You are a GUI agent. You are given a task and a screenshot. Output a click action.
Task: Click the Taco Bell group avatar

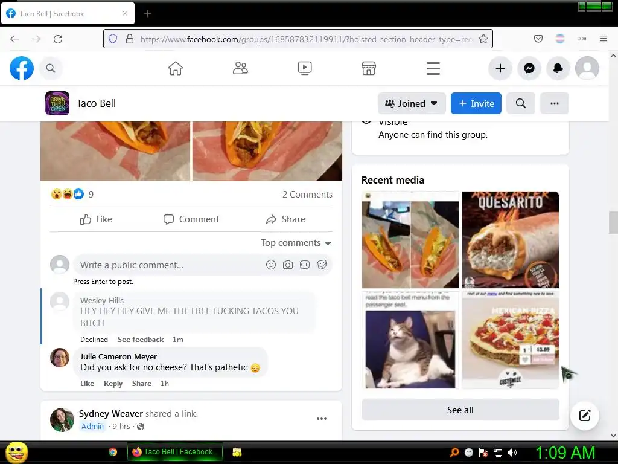click(57, 103)
